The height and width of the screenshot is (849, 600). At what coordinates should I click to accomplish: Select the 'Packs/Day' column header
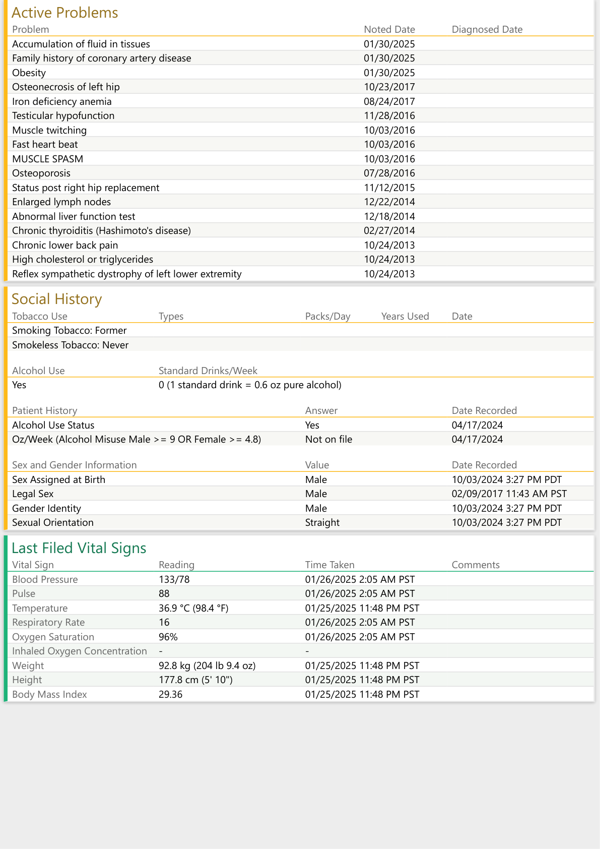pos(327,316)
